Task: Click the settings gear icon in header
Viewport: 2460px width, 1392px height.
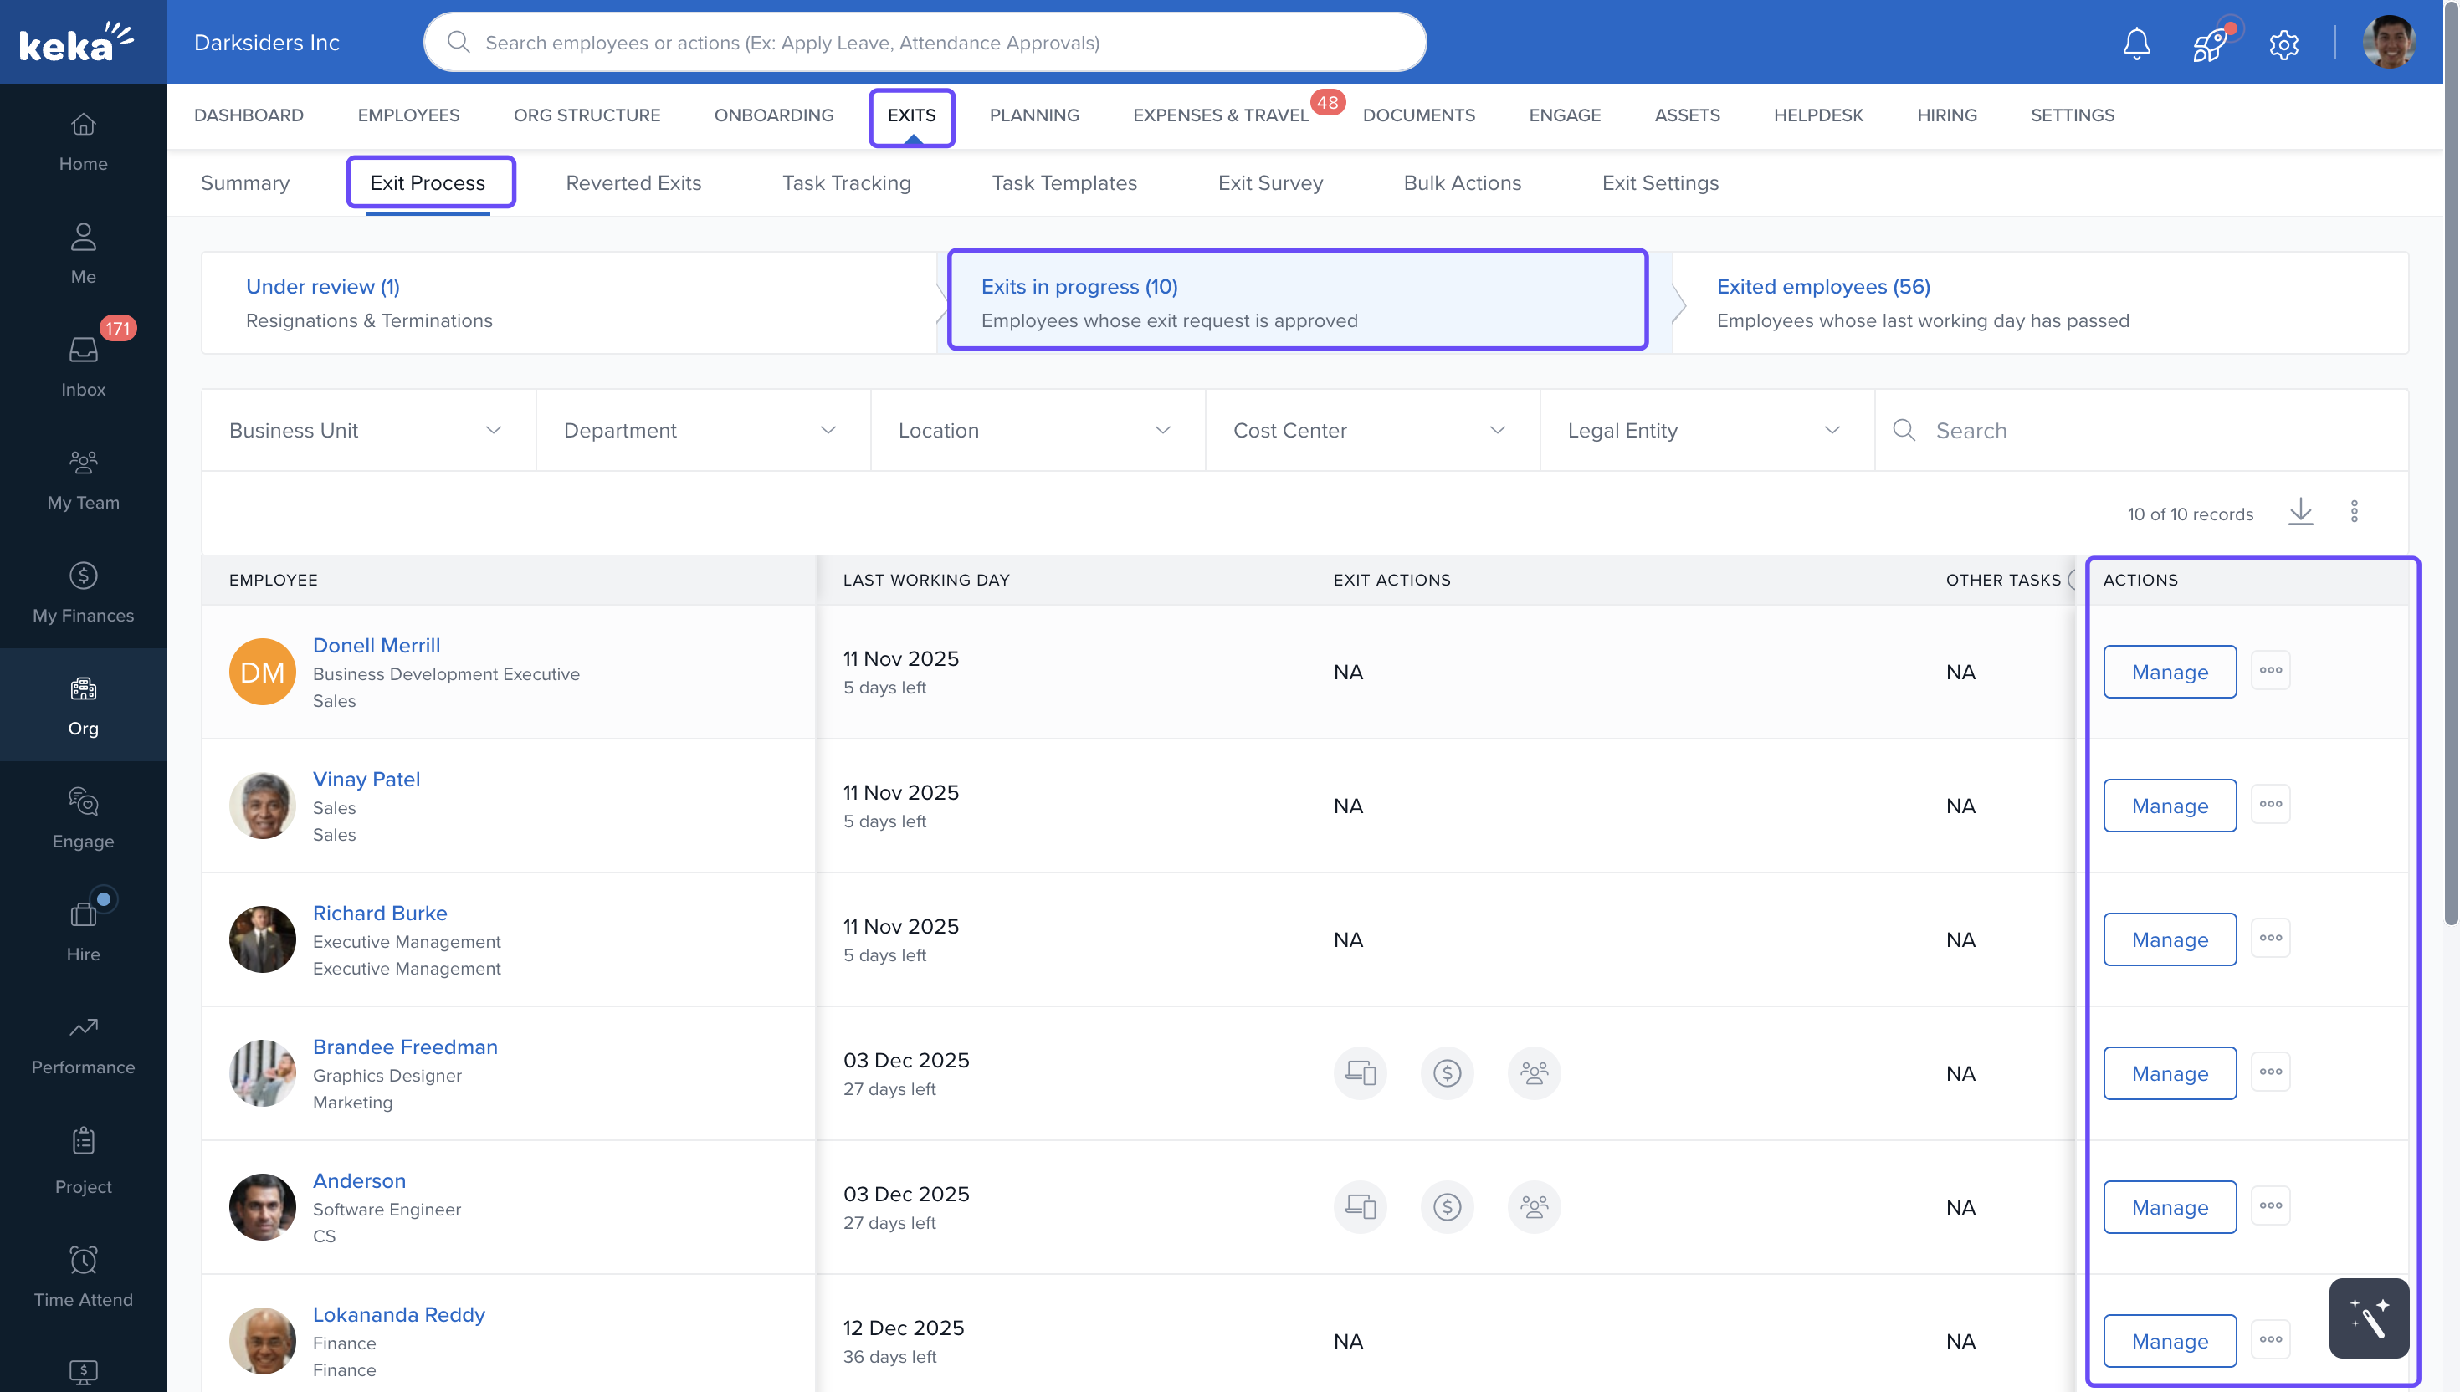Action: coord(2283,44)
